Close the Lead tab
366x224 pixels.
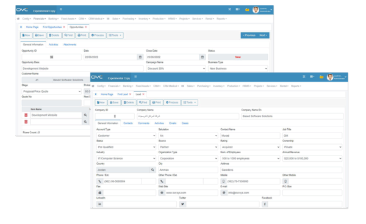point(143,95)
